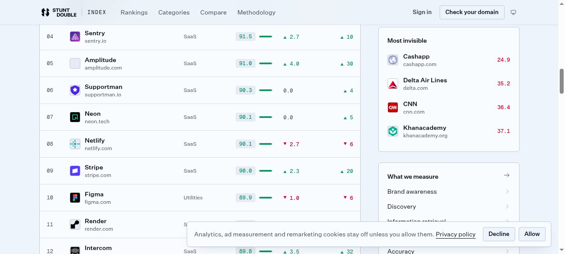
Task: Click the Render company name
Action: click(x=95, y=221)
